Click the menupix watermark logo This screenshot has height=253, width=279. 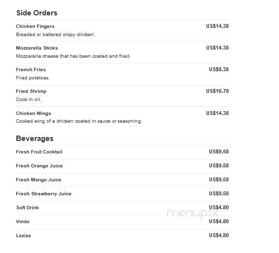[x=192, y=214]
